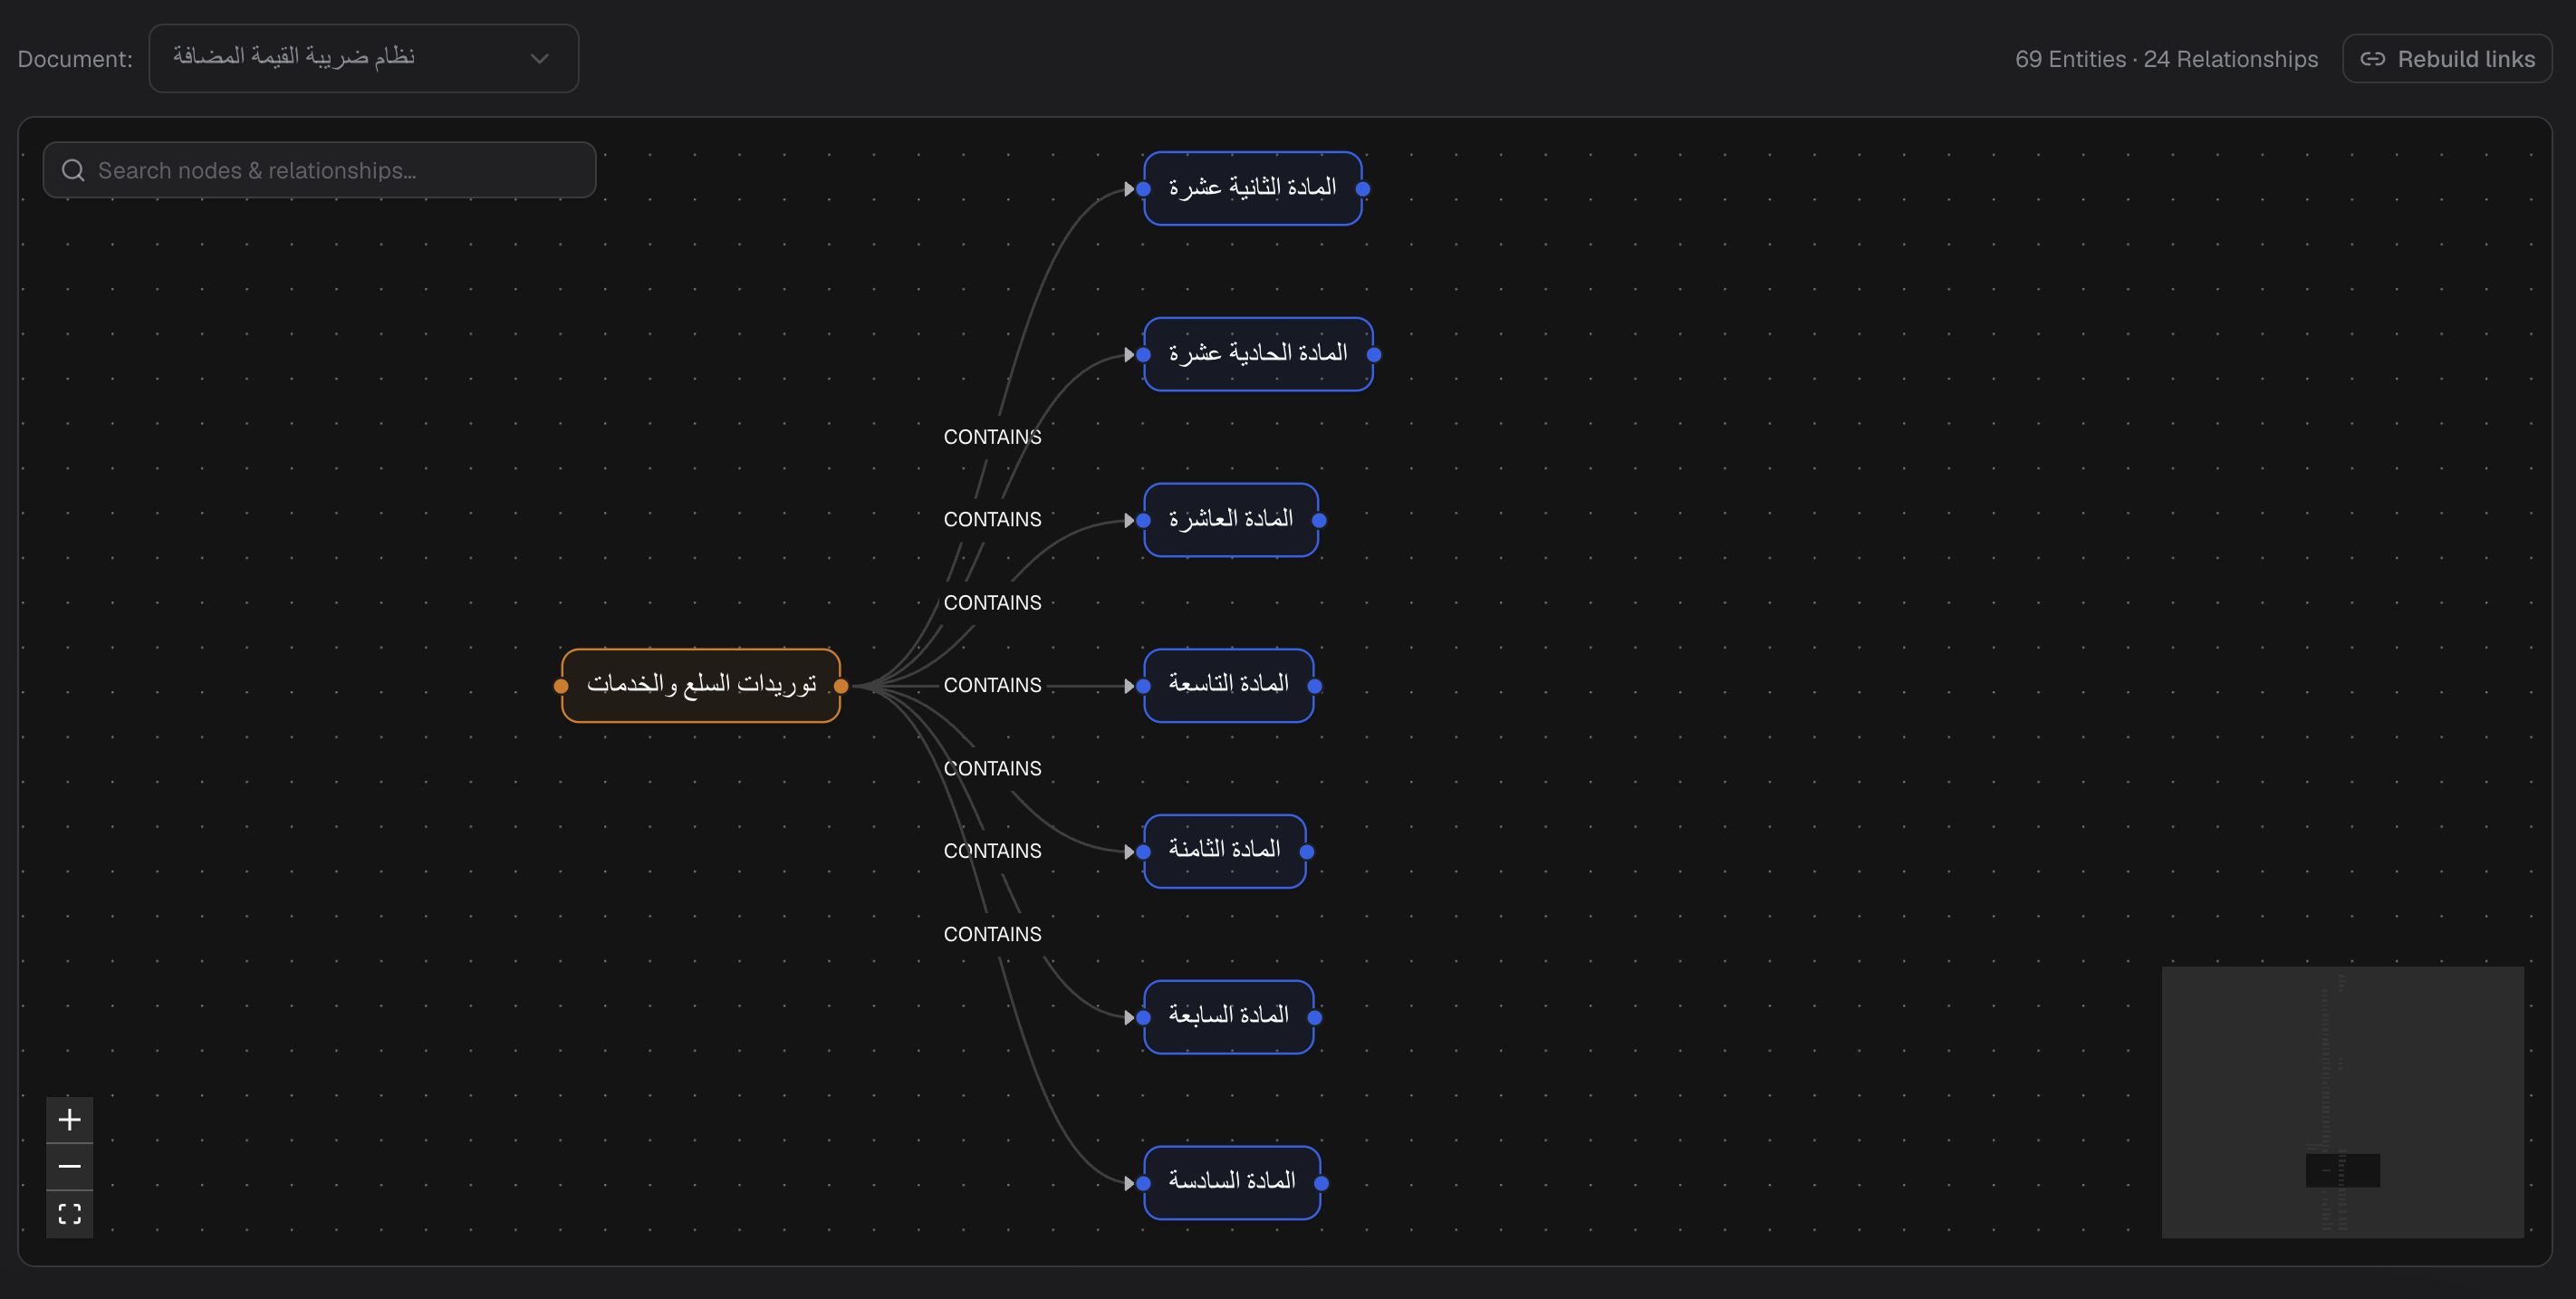Open the Document selection dropdown

coord(363,58)
